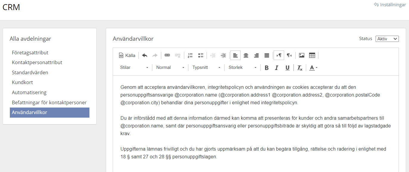Screen dimensions: 409x172
Task: Click the undo arrow in editor toolbar
Action: [145, 55]
